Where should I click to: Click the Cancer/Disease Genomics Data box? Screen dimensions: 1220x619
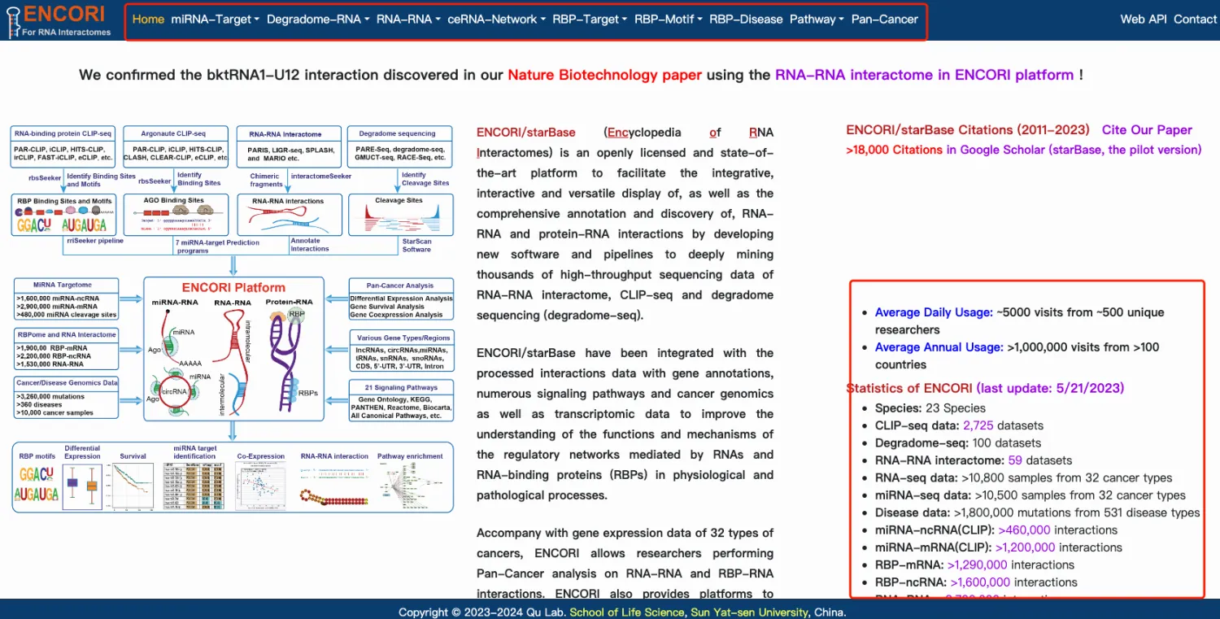66,397
